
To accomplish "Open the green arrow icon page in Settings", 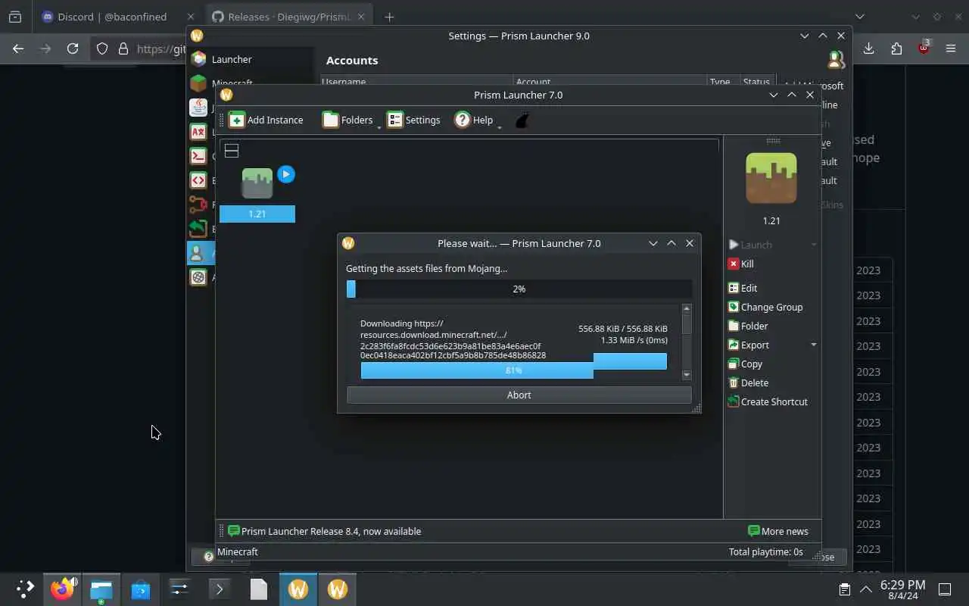I will tap(198, 229).
